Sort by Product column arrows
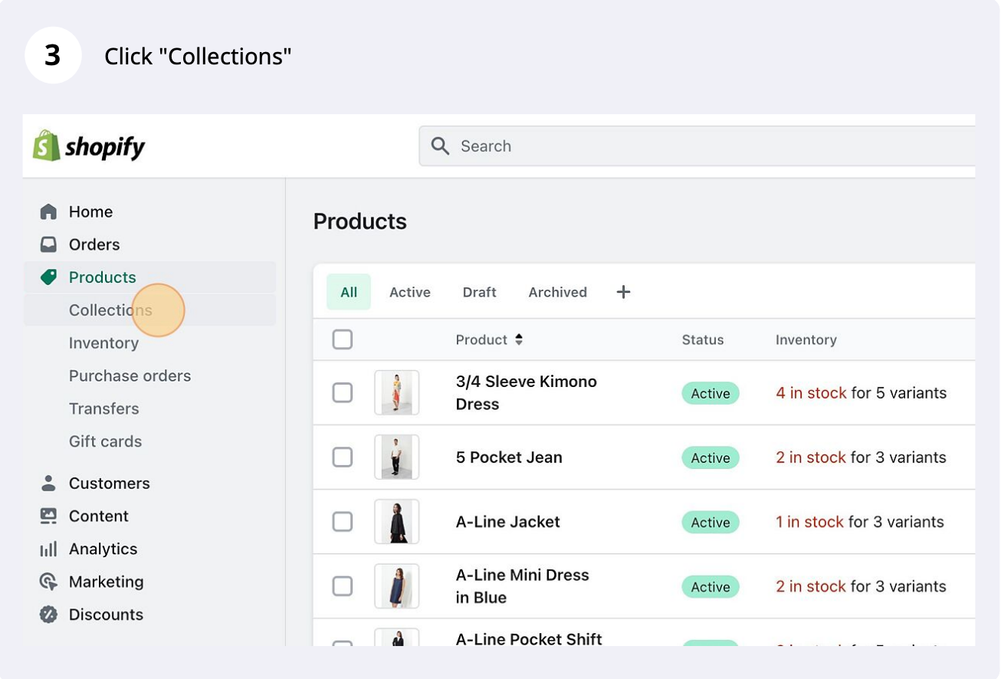Viewport: 1001px width, 679px height. 519,339
